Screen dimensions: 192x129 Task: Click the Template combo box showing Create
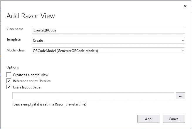point(106,41)
